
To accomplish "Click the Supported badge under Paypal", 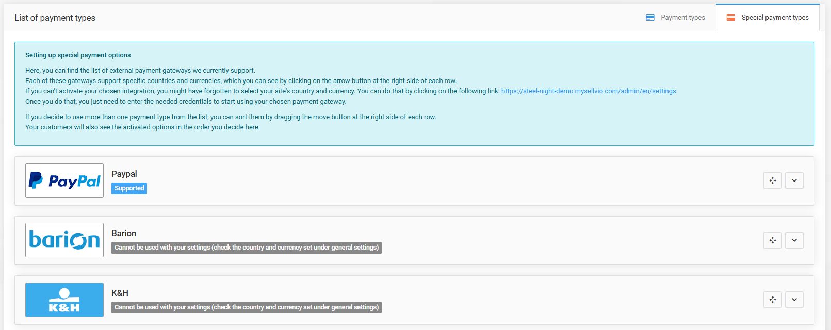I will (129, 188).
